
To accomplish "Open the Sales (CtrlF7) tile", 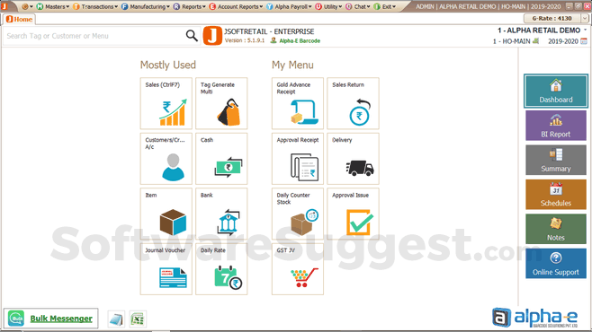I will click(166, 103).
